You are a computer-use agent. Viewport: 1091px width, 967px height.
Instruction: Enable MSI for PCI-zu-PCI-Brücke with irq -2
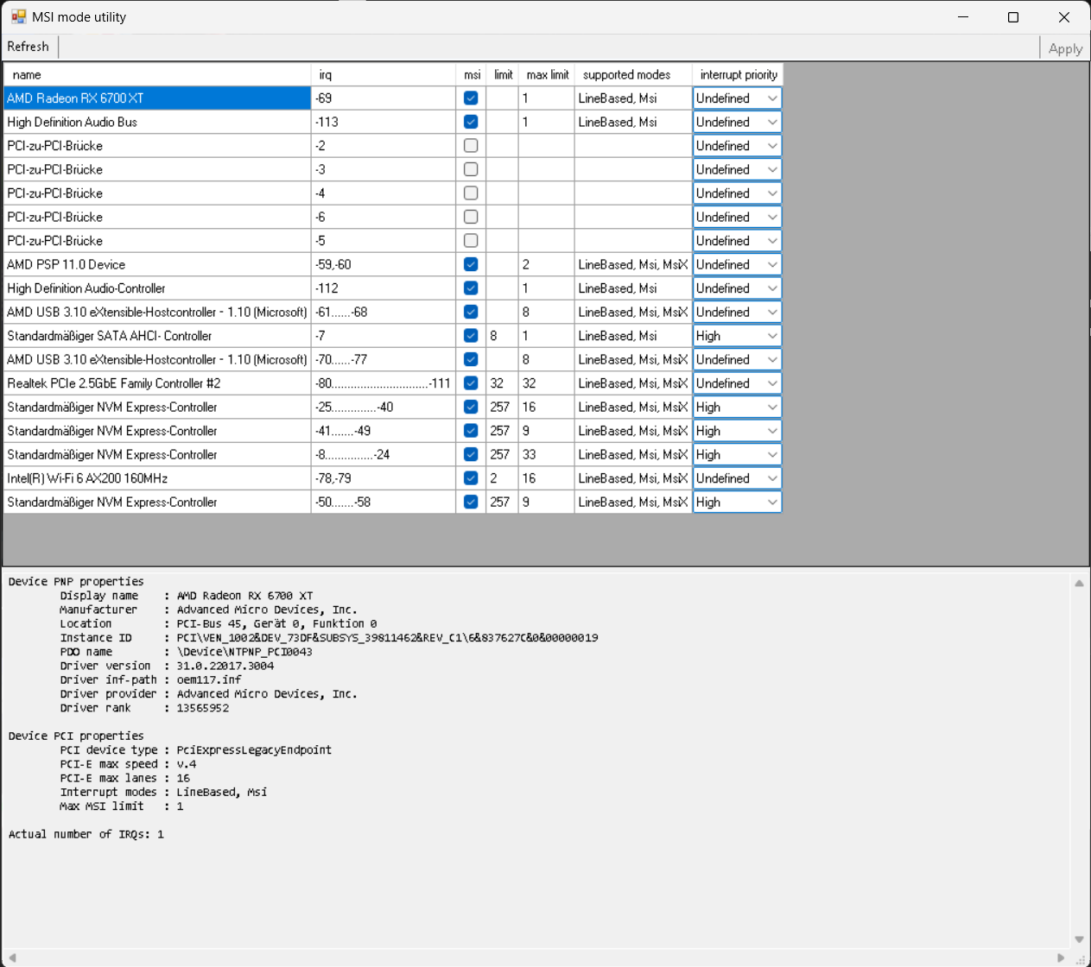pos(471,146)
